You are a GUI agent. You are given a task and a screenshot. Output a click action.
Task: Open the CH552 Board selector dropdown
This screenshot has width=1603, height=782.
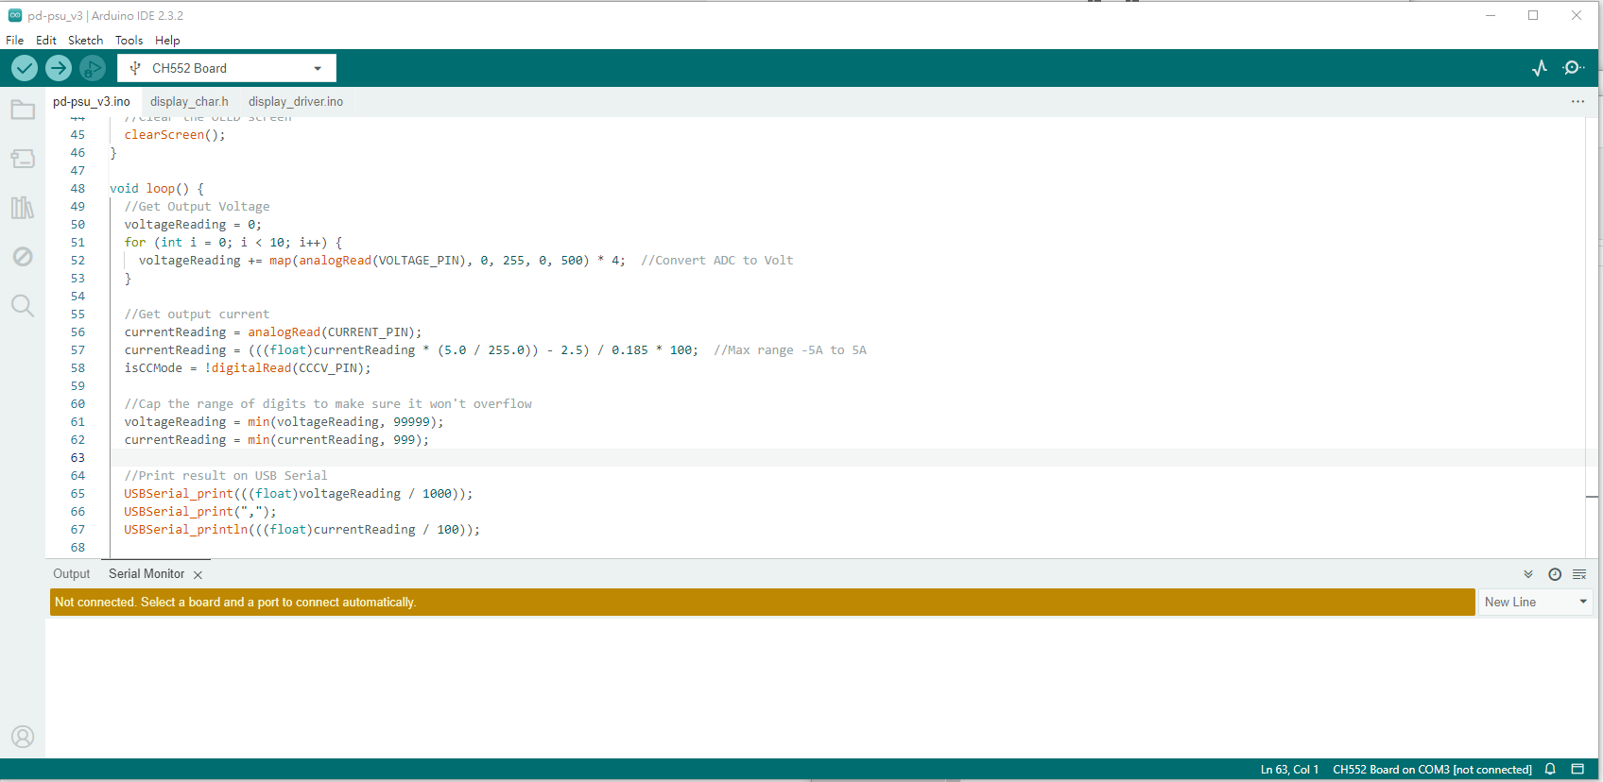pos(227,68)
